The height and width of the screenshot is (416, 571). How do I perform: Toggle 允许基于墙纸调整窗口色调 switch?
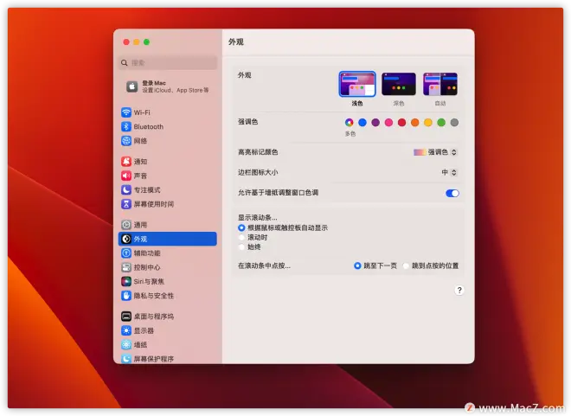coord(452,193)
